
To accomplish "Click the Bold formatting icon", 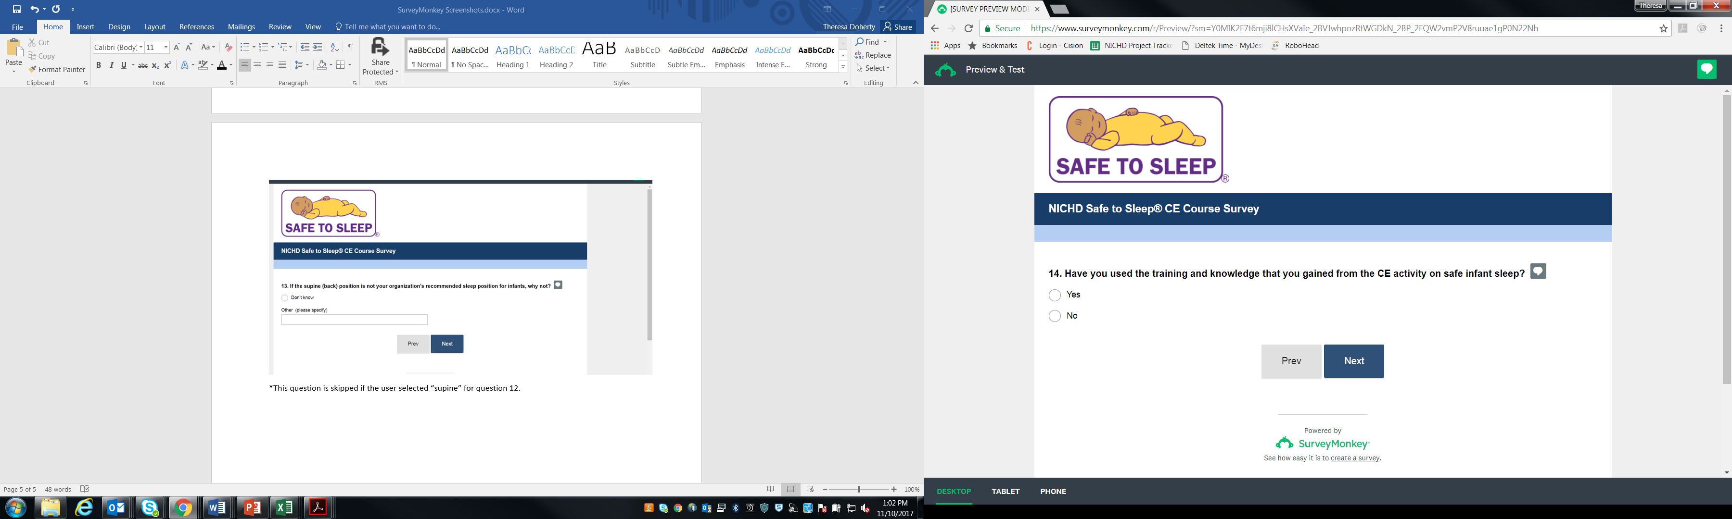I will [x=98, y=65].
